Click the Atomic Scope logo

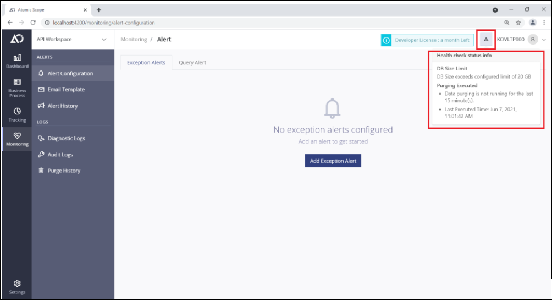[x=17, y=39]
